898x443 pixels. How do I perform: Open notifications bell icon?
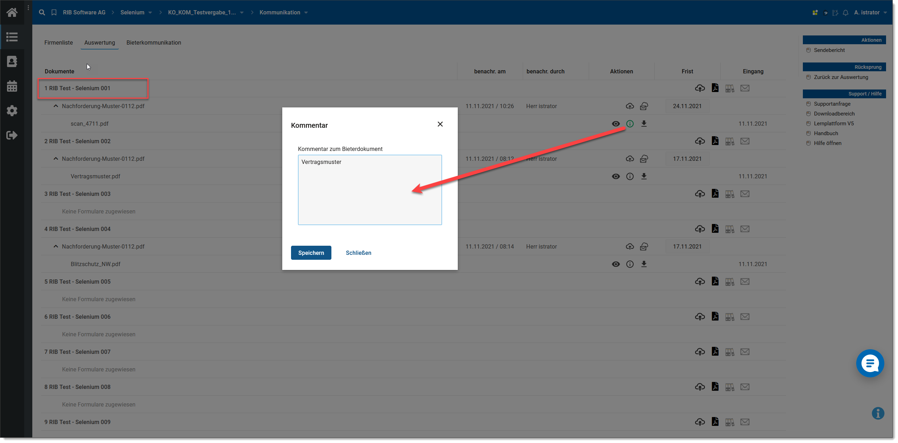coord(845,13)
